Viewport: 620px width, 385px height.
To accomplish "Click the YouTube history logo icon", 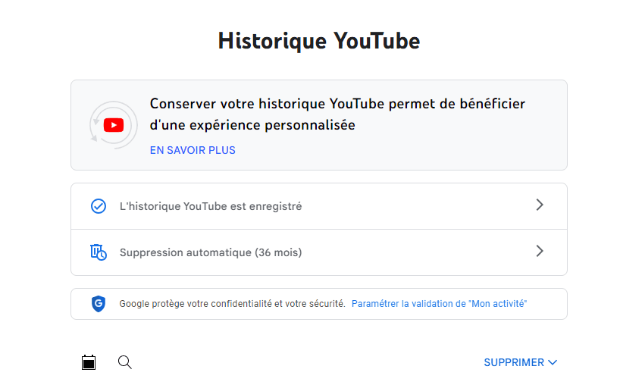I will click(x=114, y=125).
